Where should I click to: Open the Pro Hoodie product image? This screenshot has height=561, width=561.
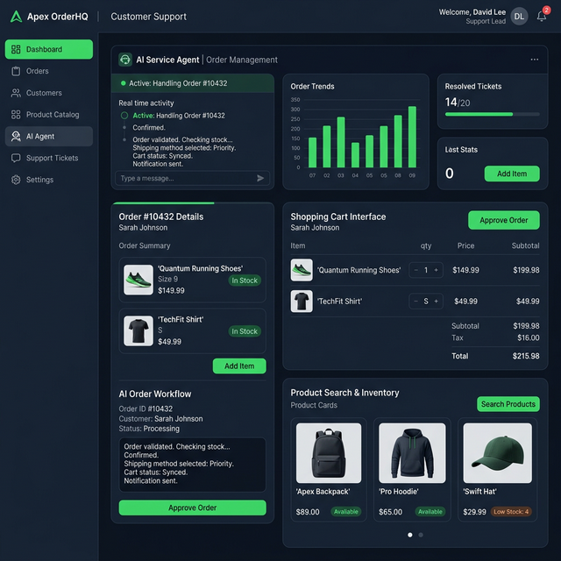412,453
